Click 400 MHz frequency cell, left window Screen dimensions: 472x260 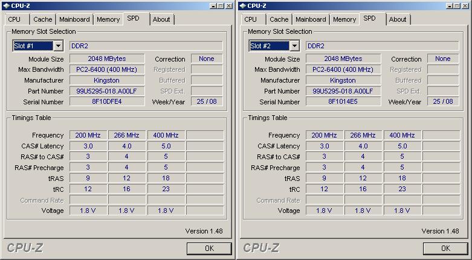[166, 135]
